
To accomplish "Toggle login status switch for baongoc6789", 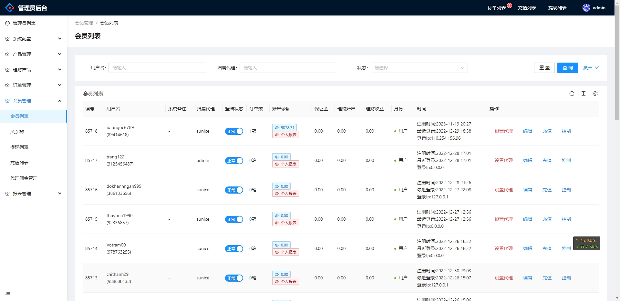I will (x=234, y=131).
